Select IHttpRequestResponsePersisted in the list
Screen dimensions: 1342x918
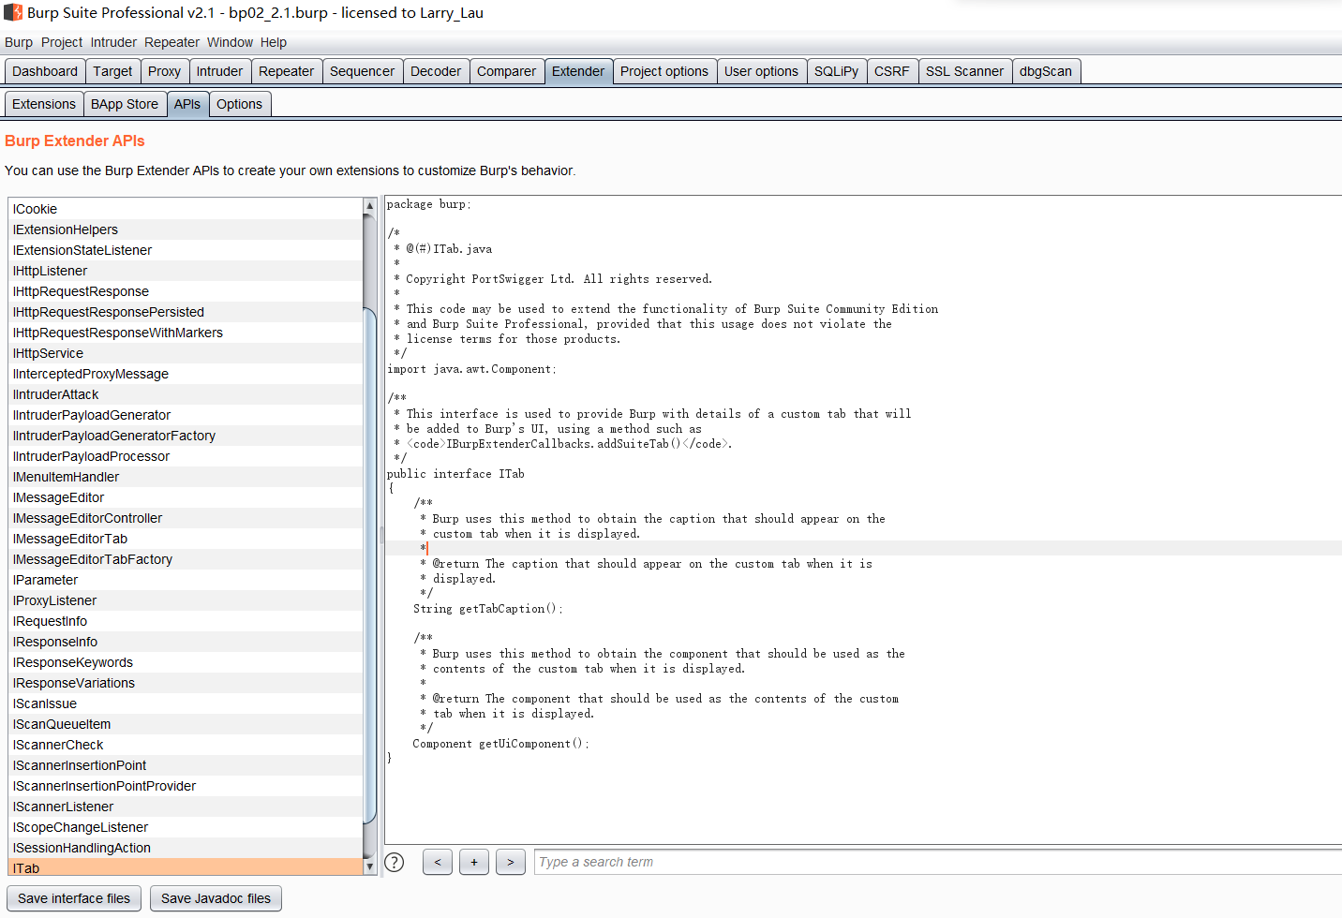tap(186, 312)
